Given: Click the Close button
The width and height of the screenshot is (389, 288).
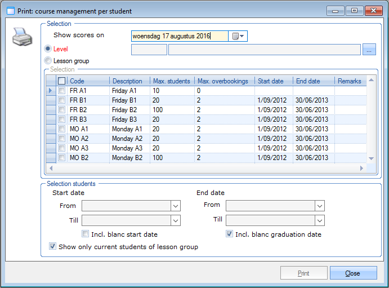Looking at the screenshot, I should (x=353, y=273).
